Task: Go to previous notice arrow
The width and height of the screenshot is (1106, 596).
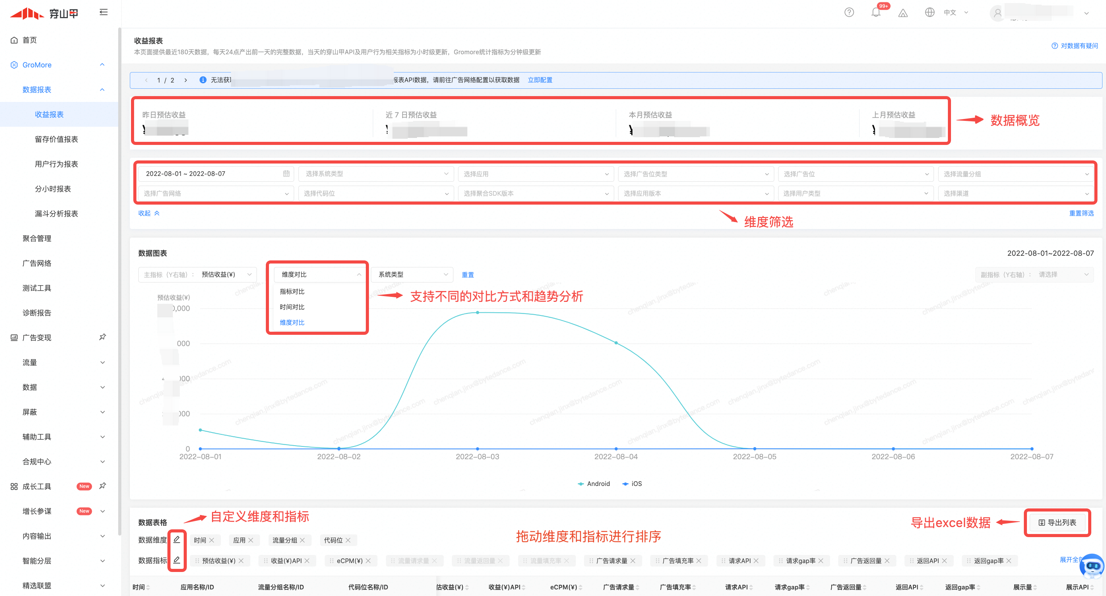Action: [146, 80]
